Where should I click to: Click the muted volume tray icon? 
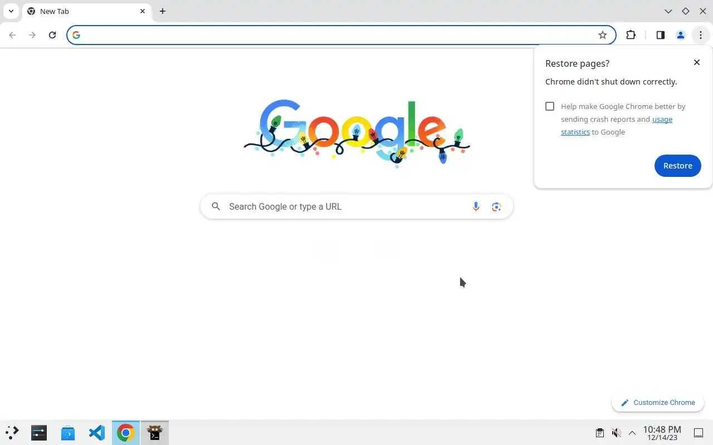(616, 433)
